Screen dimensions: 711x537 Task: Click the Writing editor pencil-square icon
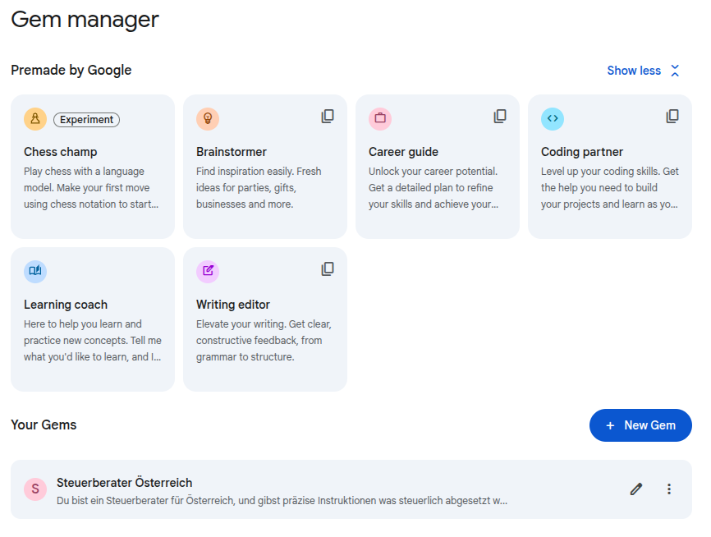(208, 272)
